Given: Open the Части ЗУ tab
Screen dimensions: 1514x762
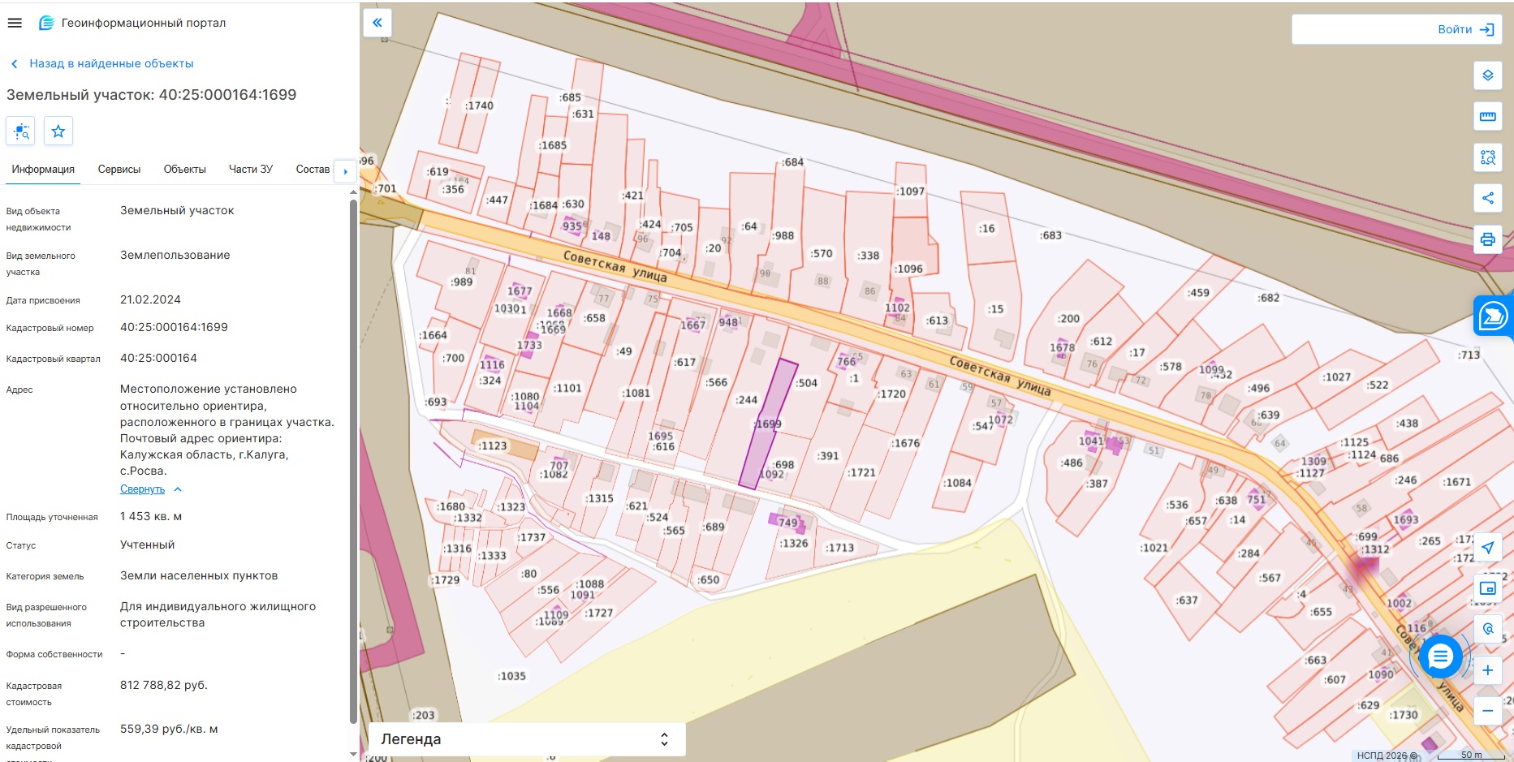Looking at the screenshot, I should 251,170.
